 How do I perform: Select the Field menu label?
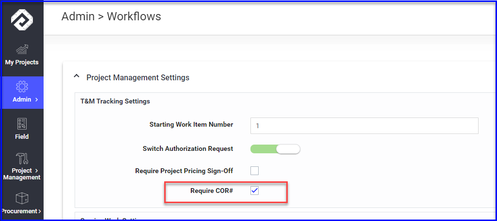pos(22,137)
